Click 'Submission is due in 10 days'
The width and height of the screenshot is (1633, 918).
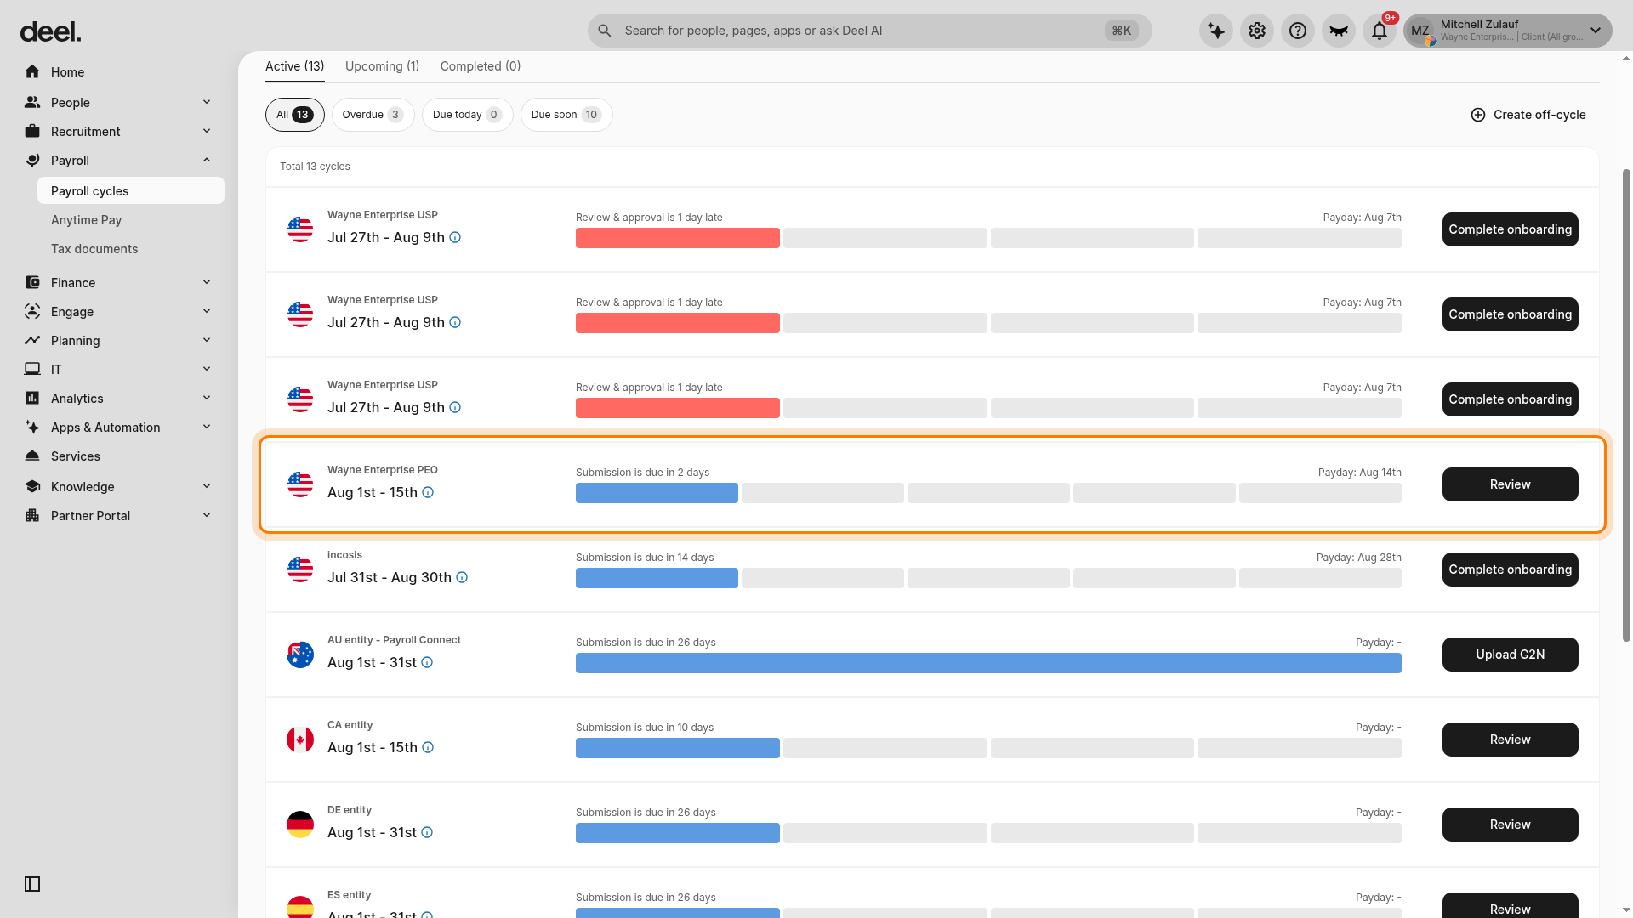645,728
